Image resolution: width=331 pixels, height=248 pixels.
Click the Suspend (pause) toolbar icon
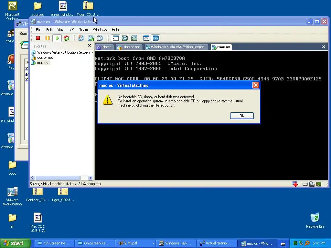click(x=48, y=38)
